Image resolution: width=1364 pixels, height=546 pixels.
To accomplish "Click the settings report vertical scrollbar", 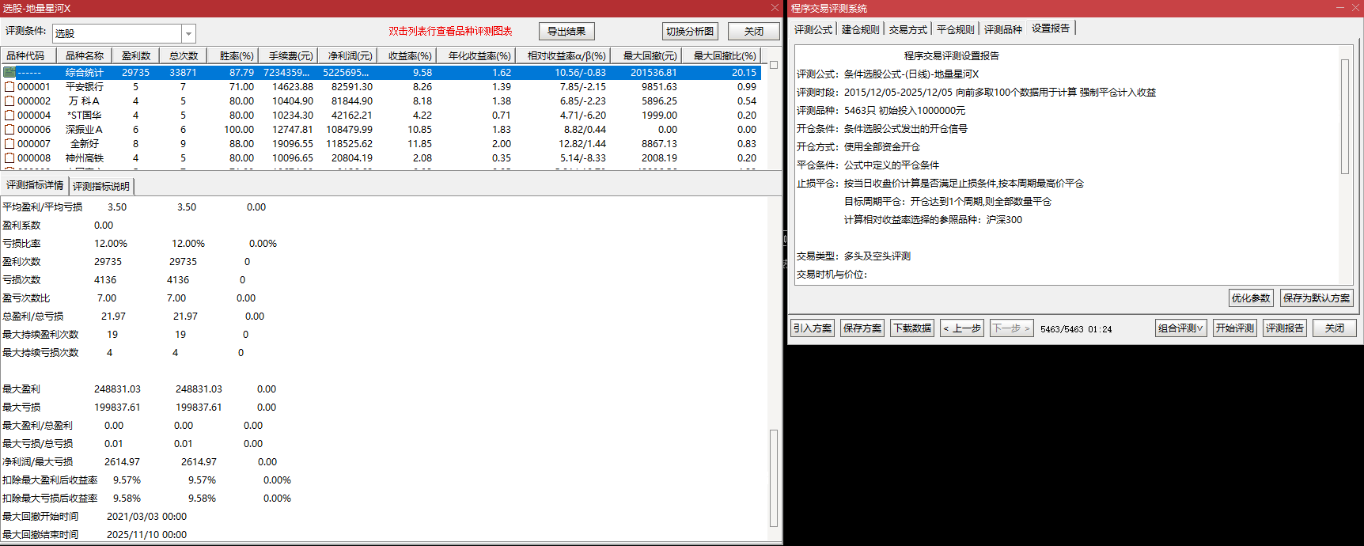I will (x=1344, y=116).
